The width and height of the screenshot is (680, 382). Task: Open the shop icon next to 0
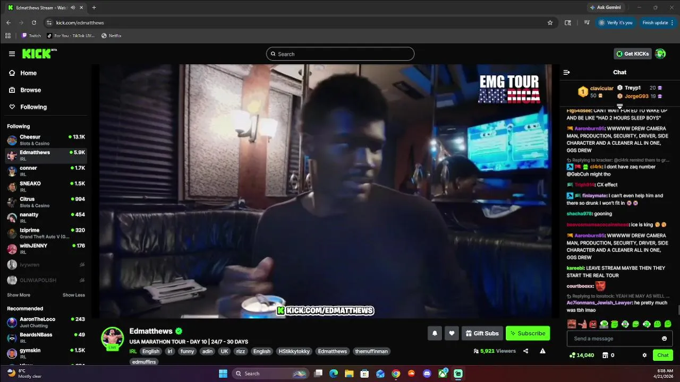pos(605,355)
